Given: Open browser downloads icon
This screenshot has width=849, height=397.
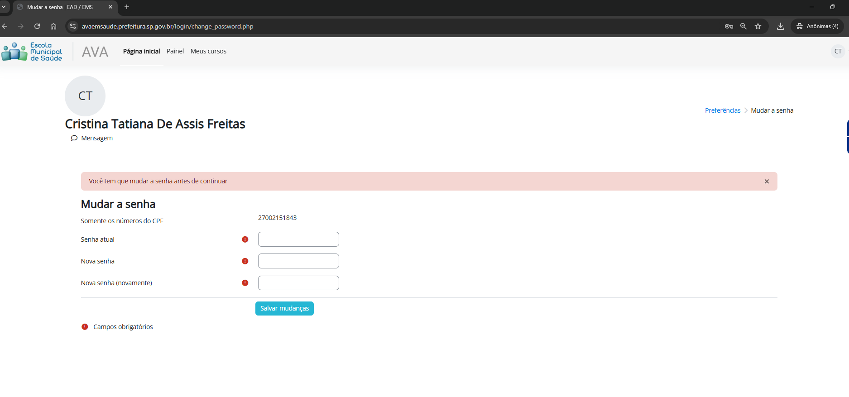Looking at the screenshot, I should 781,26.
